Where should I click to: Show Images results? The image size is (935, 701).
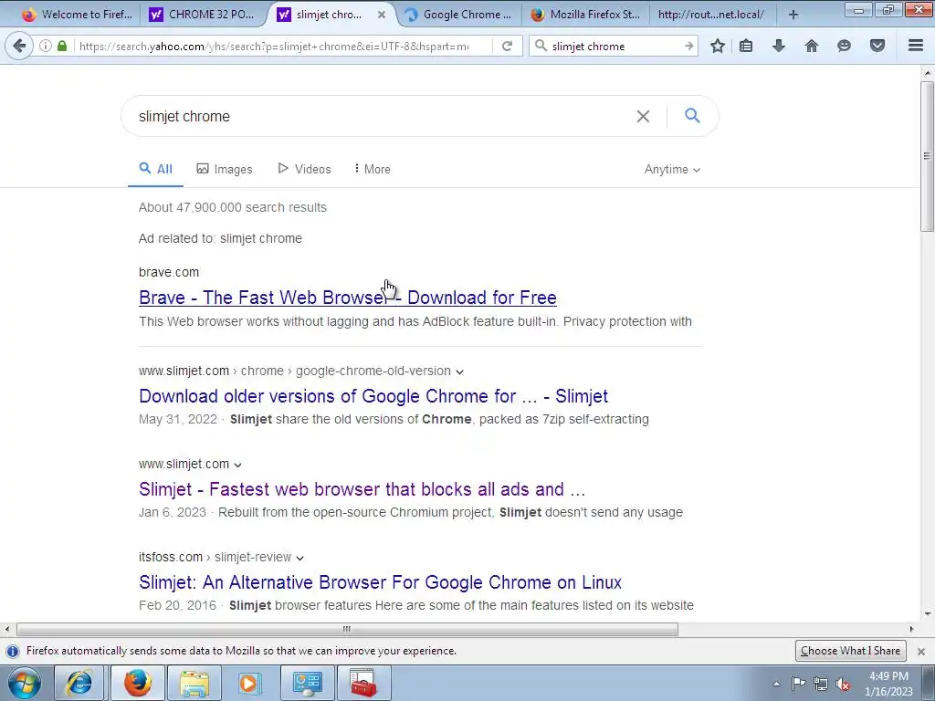click(x=225, y=169)
